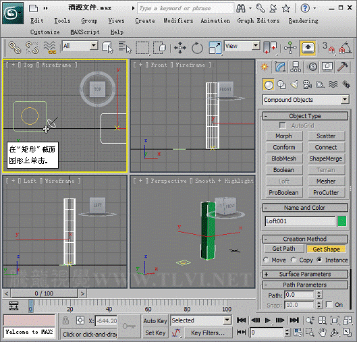This screenshot has width=357, height=342.
Task: Click the green object color swatch
Action: (x=342, y=221)
